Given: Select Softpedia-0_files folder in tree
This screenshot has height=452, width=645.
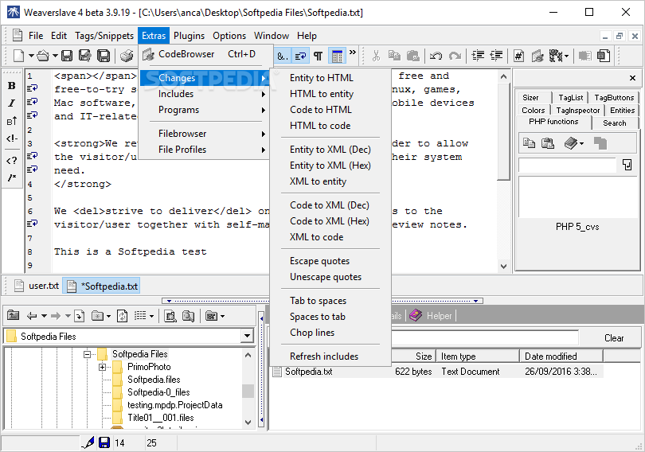Looking at the screenshot, I should click(158, 392).
